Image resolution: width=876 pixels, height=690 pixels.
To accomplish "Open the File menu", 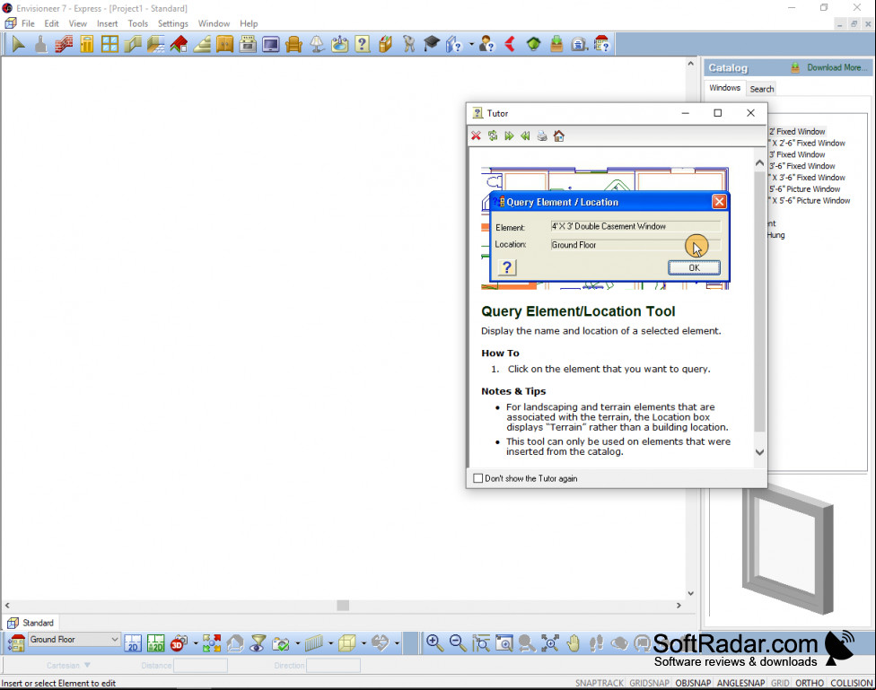I will 28,23.
